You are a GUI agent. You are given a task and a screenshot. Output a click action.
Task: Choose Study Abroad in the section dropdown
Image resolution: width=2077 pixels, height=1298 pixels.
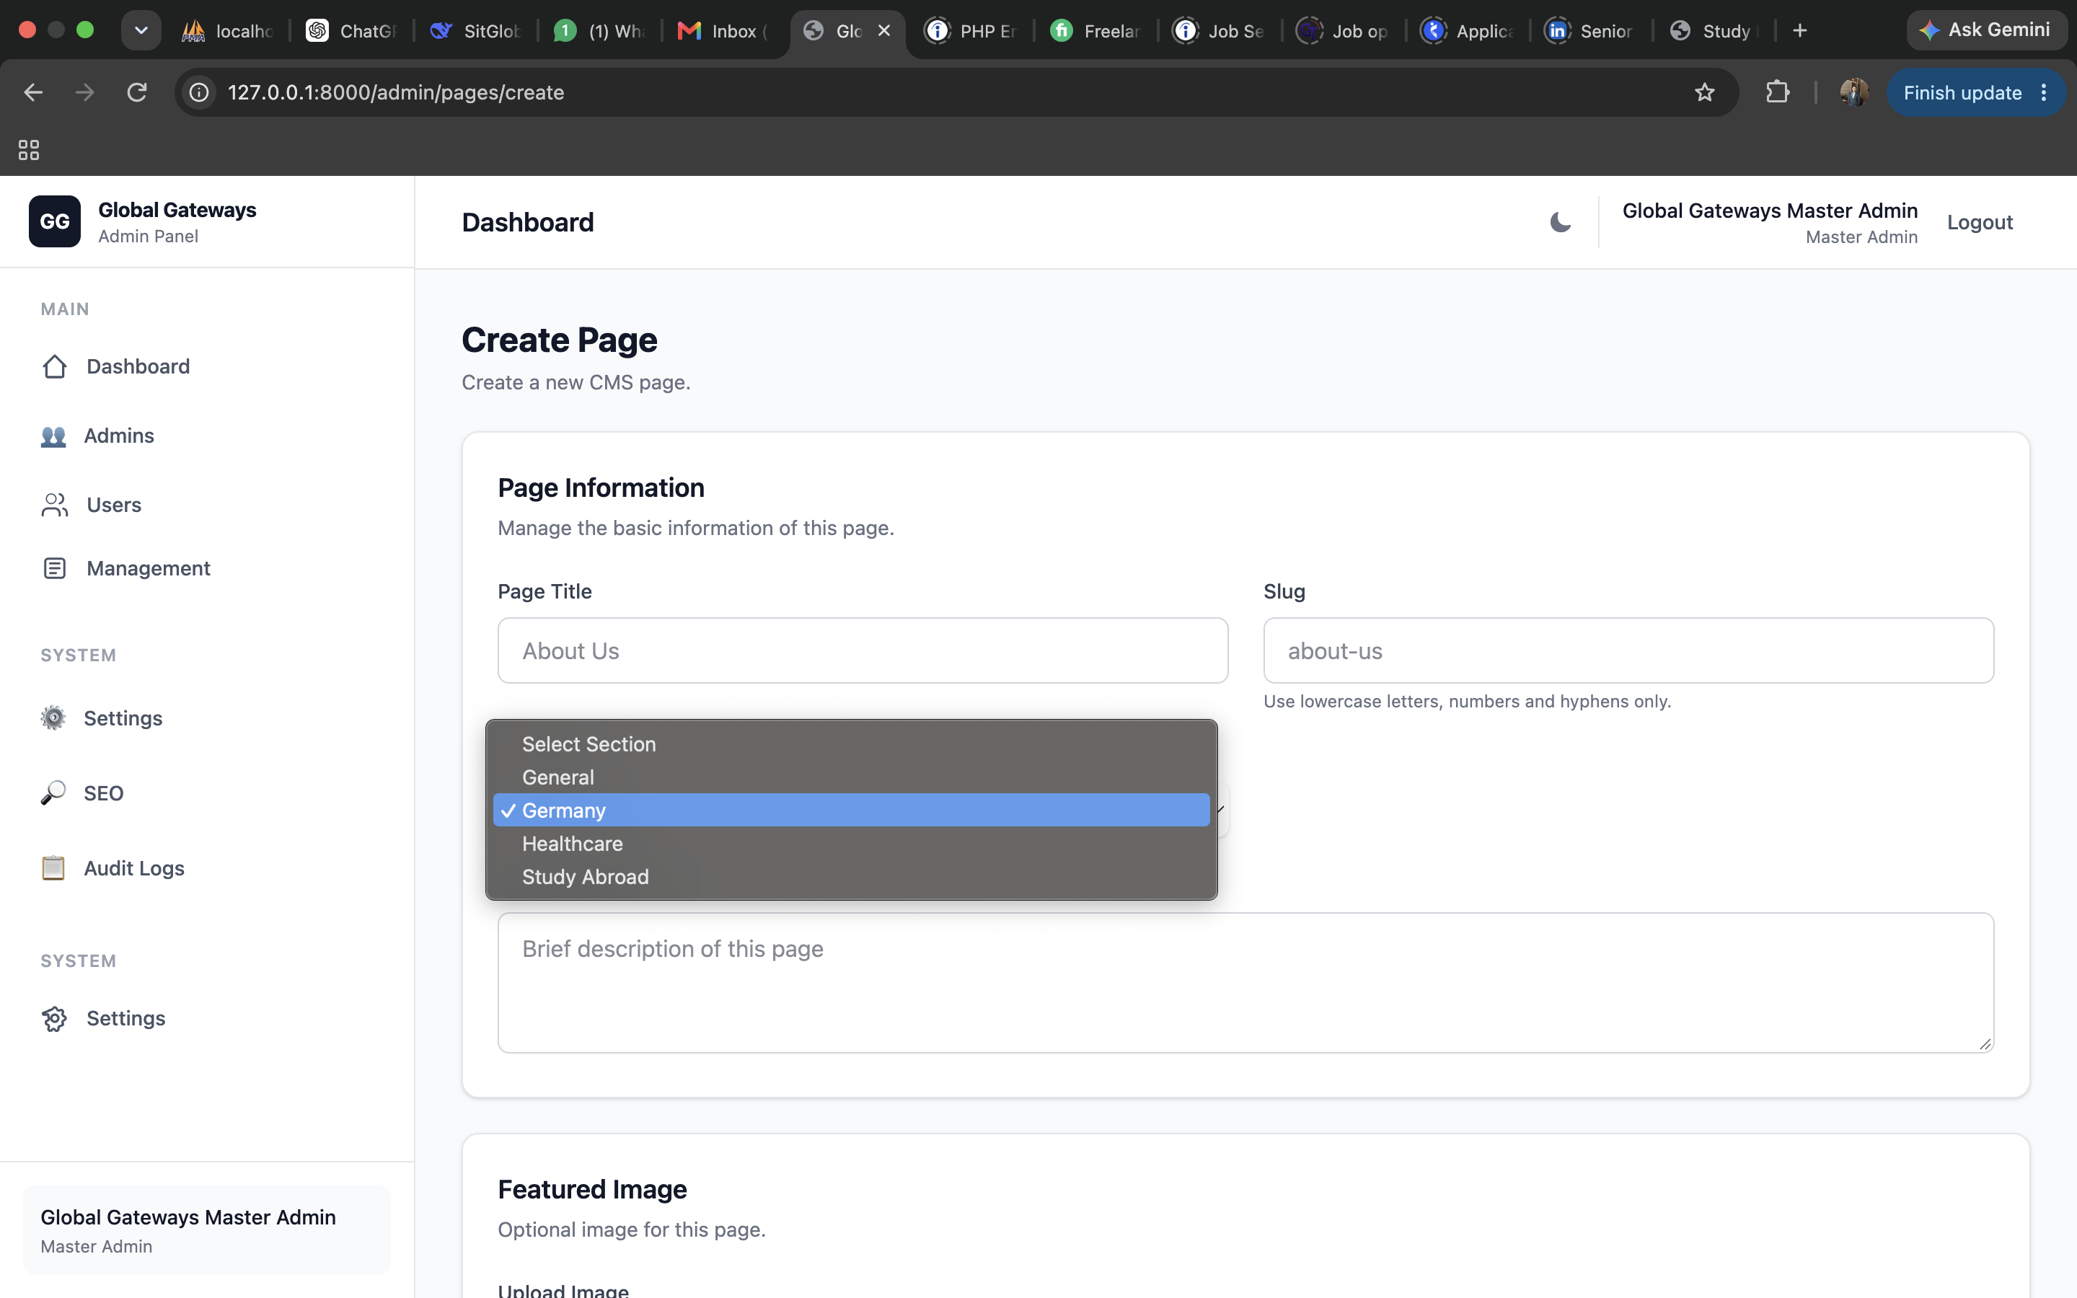(x=852, y=876)
